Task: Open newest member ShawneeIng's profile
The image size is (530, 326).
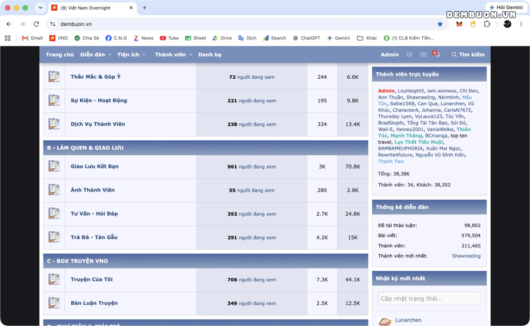Action: [x=466, y=256]
